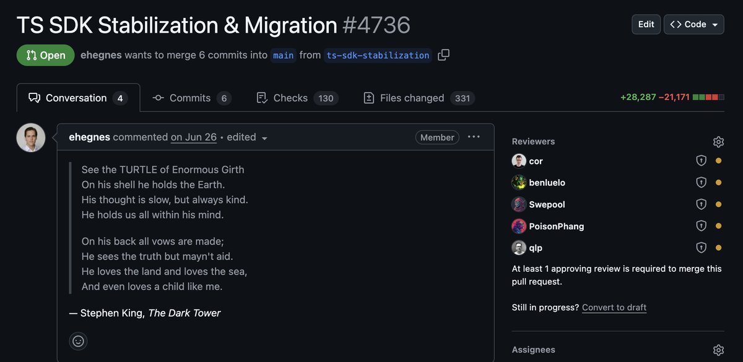Click 'The Dark Tower' italic text
The height and width of the screenshot is (362, 743).
coord(185,313)
